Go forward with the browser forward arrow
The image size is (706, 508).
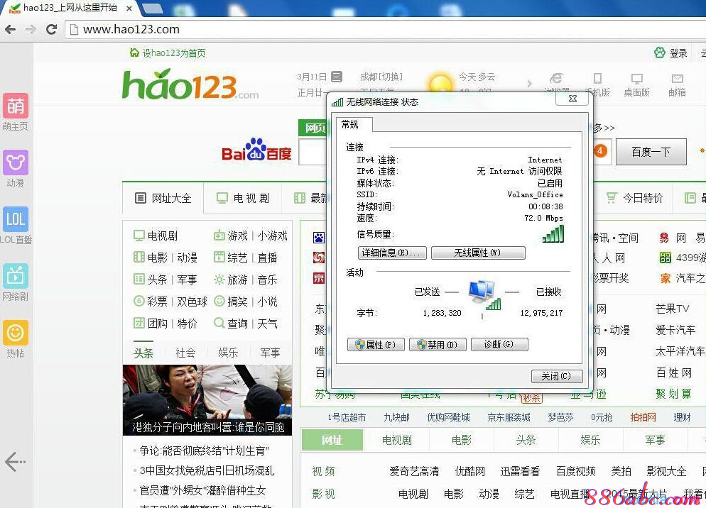click(31, 30)
